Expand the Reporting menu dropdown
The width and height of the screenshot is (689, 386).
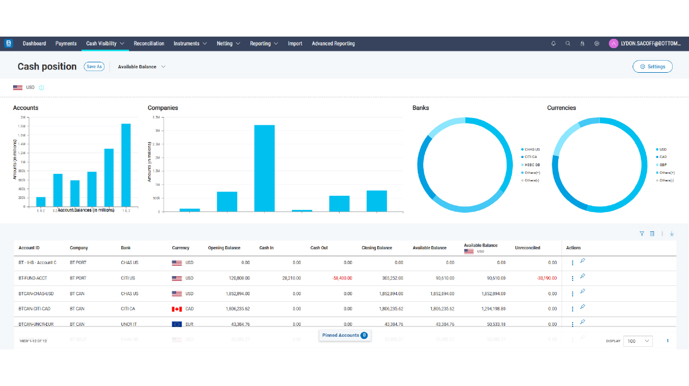264,44
